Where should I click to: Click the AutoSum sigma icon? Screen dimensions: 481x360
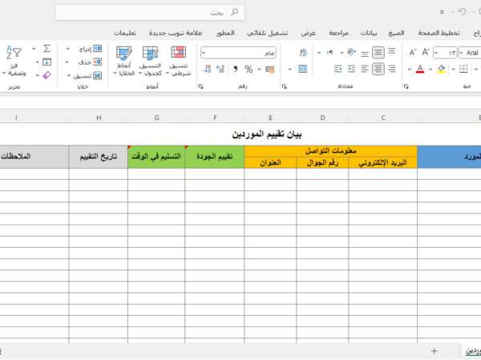coord(47,49)
